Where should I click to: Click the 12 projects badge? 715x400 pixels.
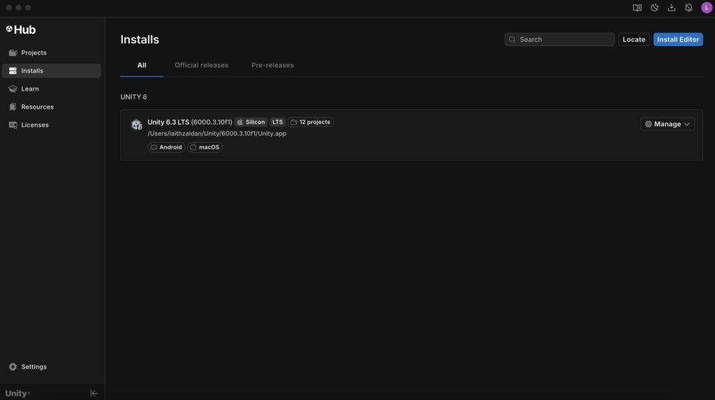tap(311, 122)
